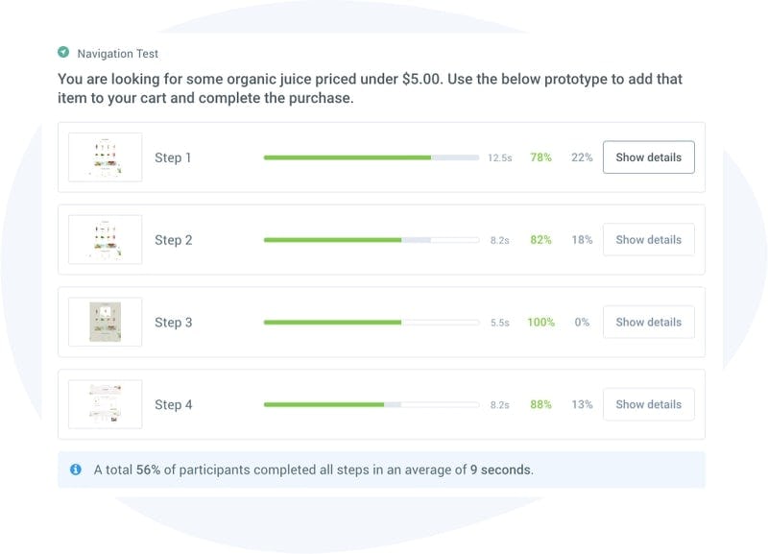
Task: Click the Step 1 progress bar
Action: click(x=371, y=157)
